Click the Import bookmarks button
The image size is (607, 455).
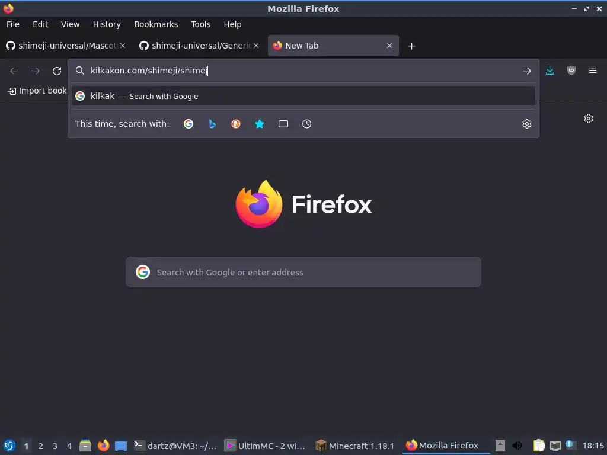(x=37, y=91)
